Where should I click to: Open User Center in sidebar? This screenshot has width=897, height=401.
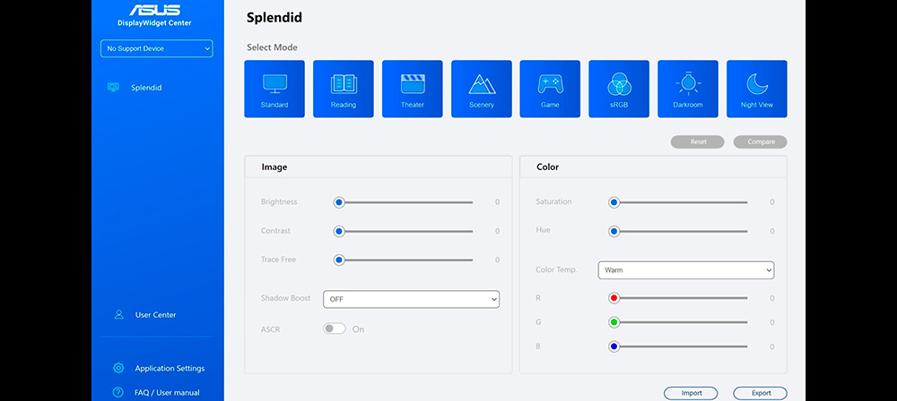coord(155,315)
